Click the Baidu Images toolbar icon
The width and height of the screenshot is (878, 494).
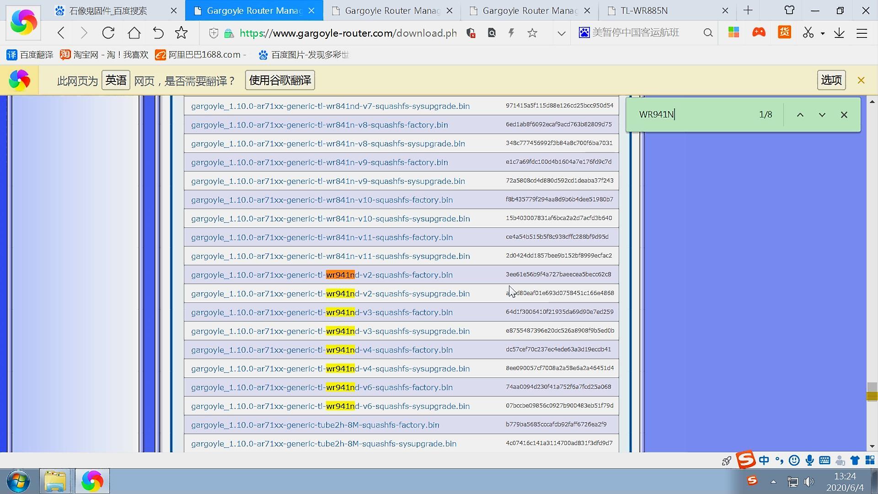[263, 55]
